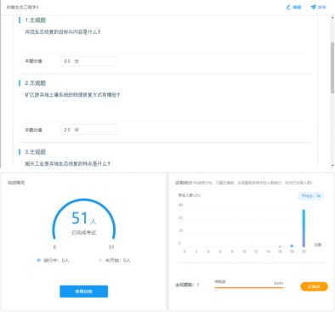
Task: Click the 平均分 badge on the chart
Action: click(311, 196)
